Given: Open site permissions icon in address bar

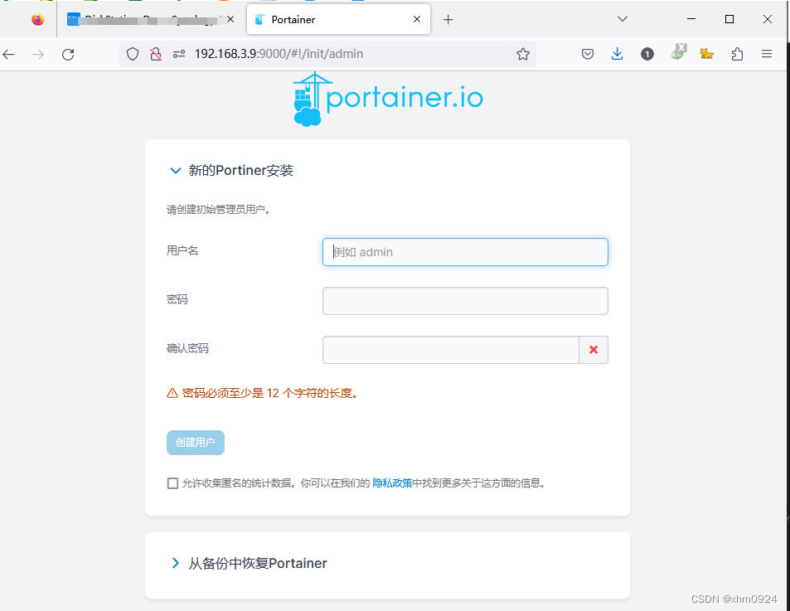Looking at the screenshot, I should point(179,54).
